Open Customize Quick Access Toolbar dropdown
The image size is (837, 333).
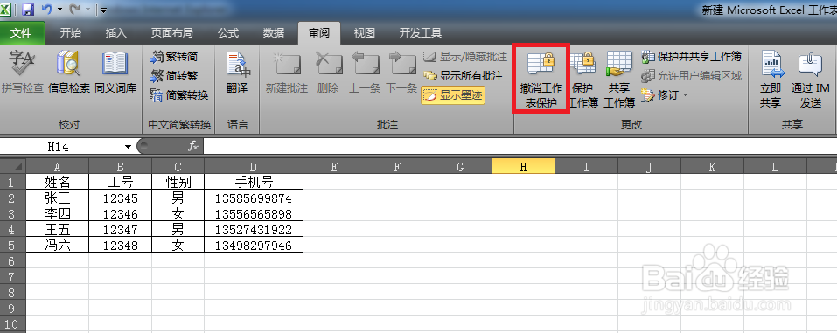(x=103, y=10)
